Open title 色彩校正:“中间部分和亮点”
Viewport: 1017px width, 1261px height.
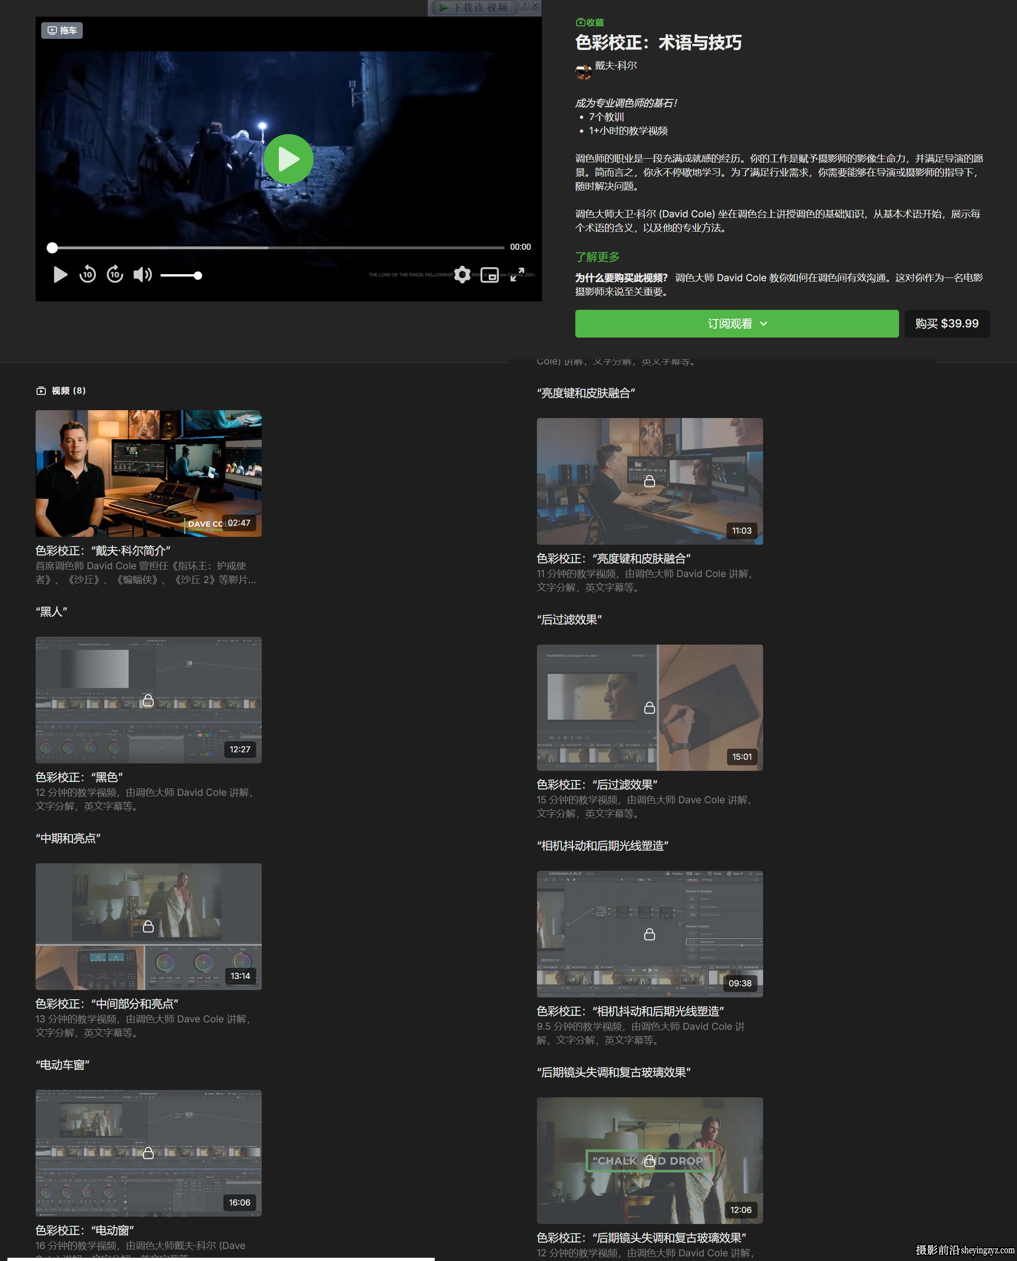point(107,1004)
